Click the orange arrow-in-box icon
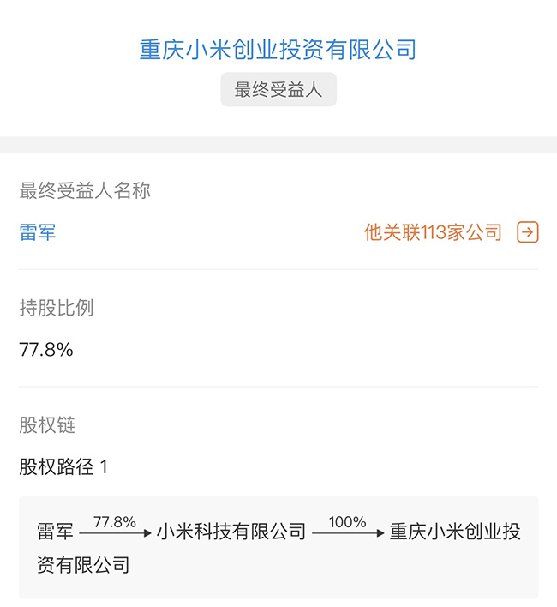 click(x=527, y=232)
